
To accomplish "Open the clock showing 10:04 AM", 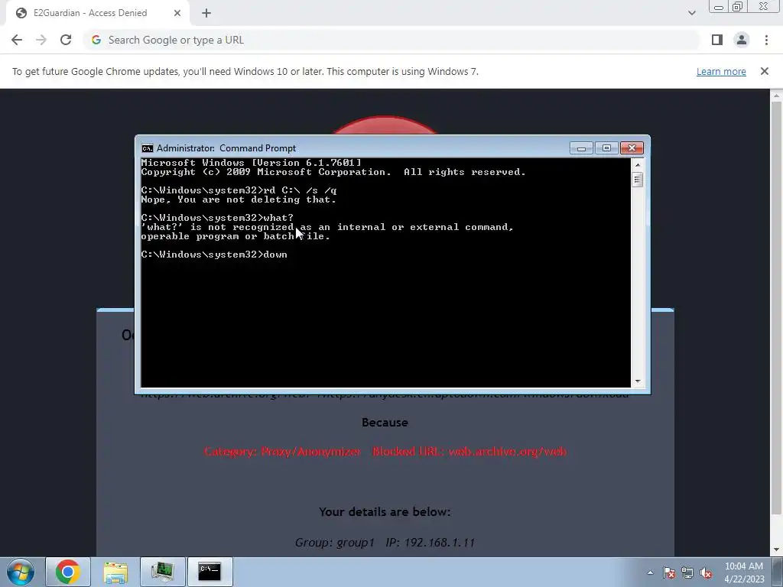I will [x=744, y=572].
